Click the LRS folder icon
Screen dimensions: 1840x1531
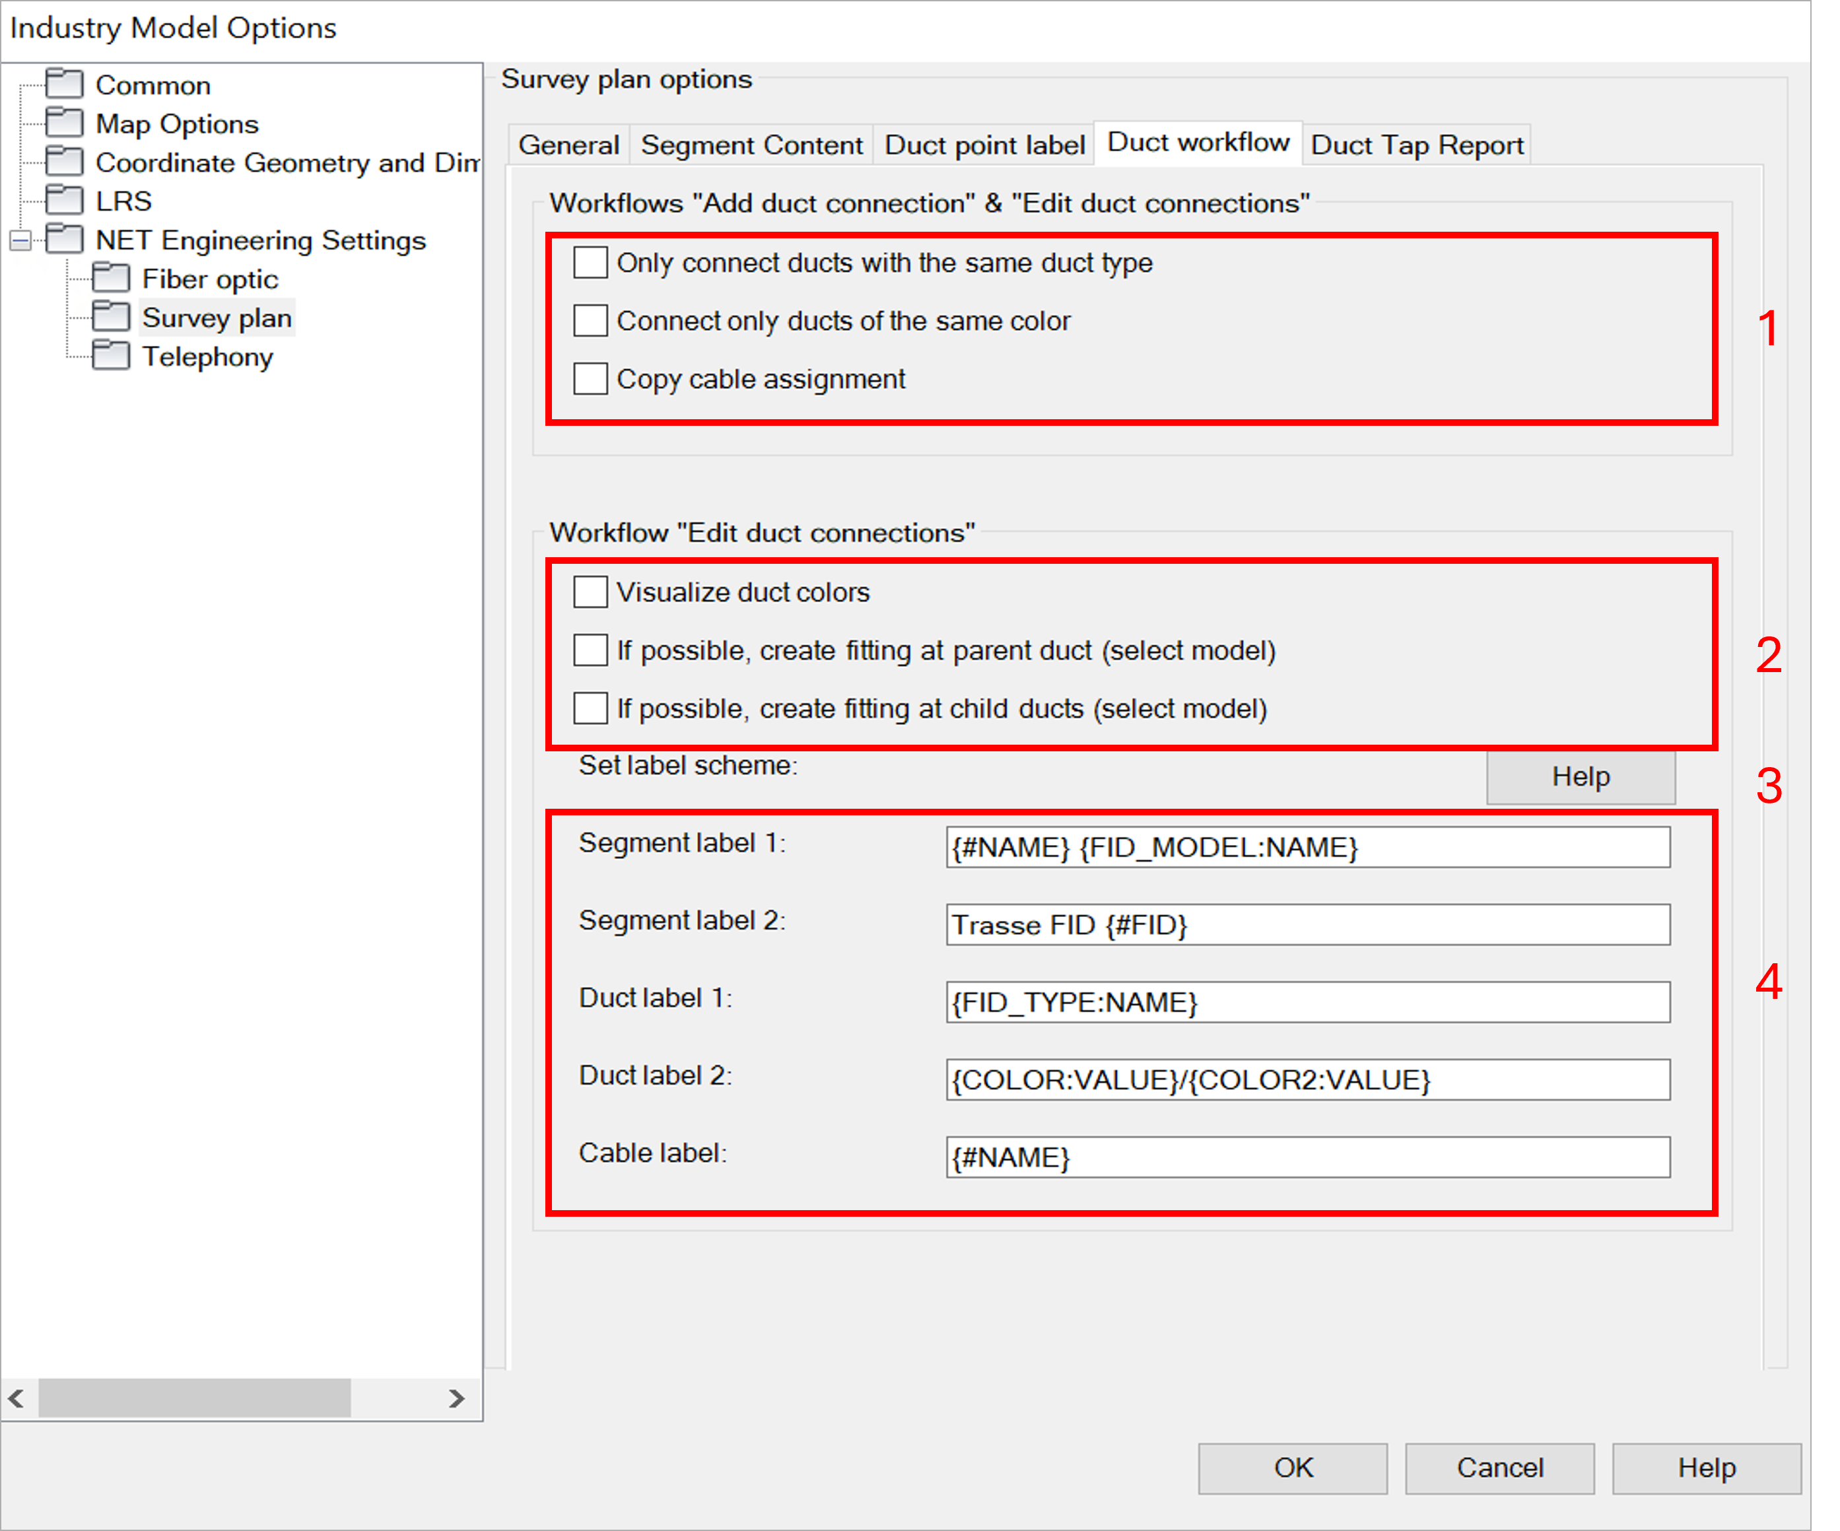pos(64,200)
